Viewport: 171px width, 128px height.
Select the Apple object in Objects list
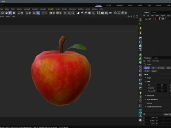149,19
